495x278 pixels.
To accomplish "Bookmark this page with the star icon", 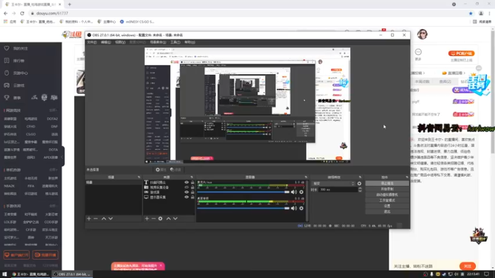I will [x=471, y=13].
